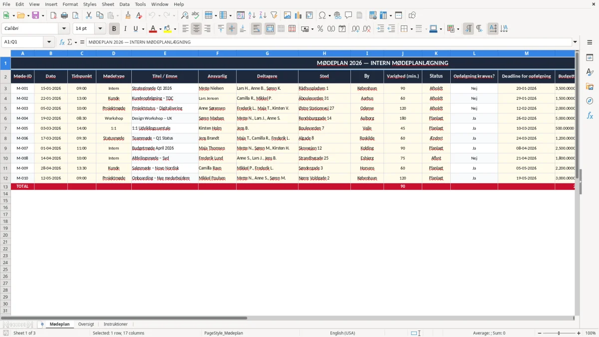Expand the formula bar
This screenshot has height=337, width=599.
[575, 42]
